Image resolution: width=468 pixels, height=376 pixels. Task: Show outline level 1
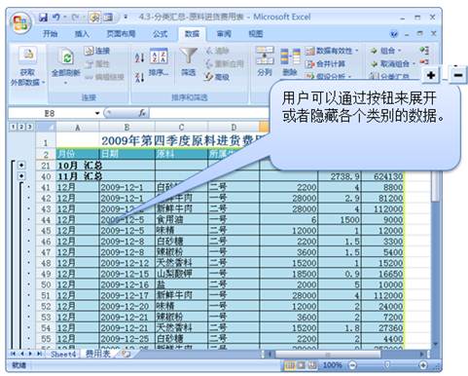coord(13,127)
